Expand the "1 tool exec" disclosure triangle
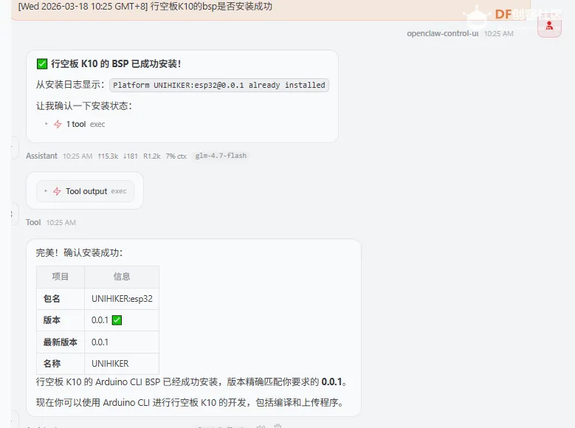The height and width of the screenshot is (428, 575). point(47,124)
